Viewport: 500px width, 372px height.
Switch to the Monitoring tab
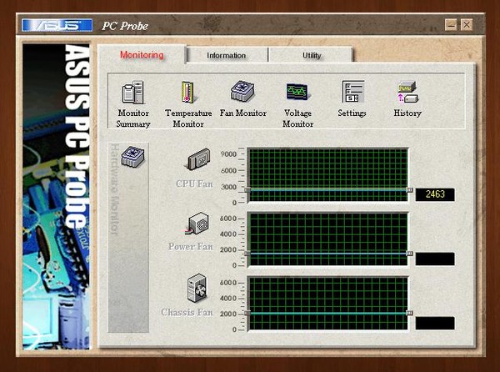pyautogui.click(x=142, y=55)
